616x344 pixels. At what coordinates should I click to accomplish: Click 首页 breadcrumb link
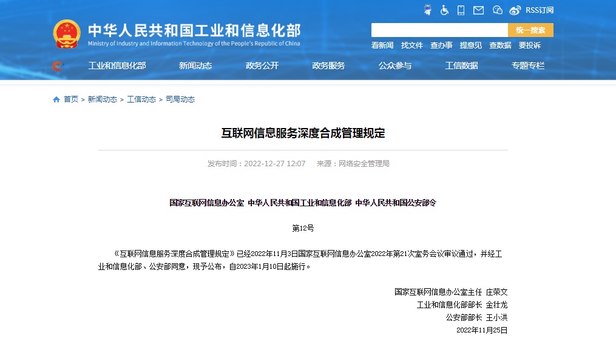pyautogui.click(x=71, y=99)
